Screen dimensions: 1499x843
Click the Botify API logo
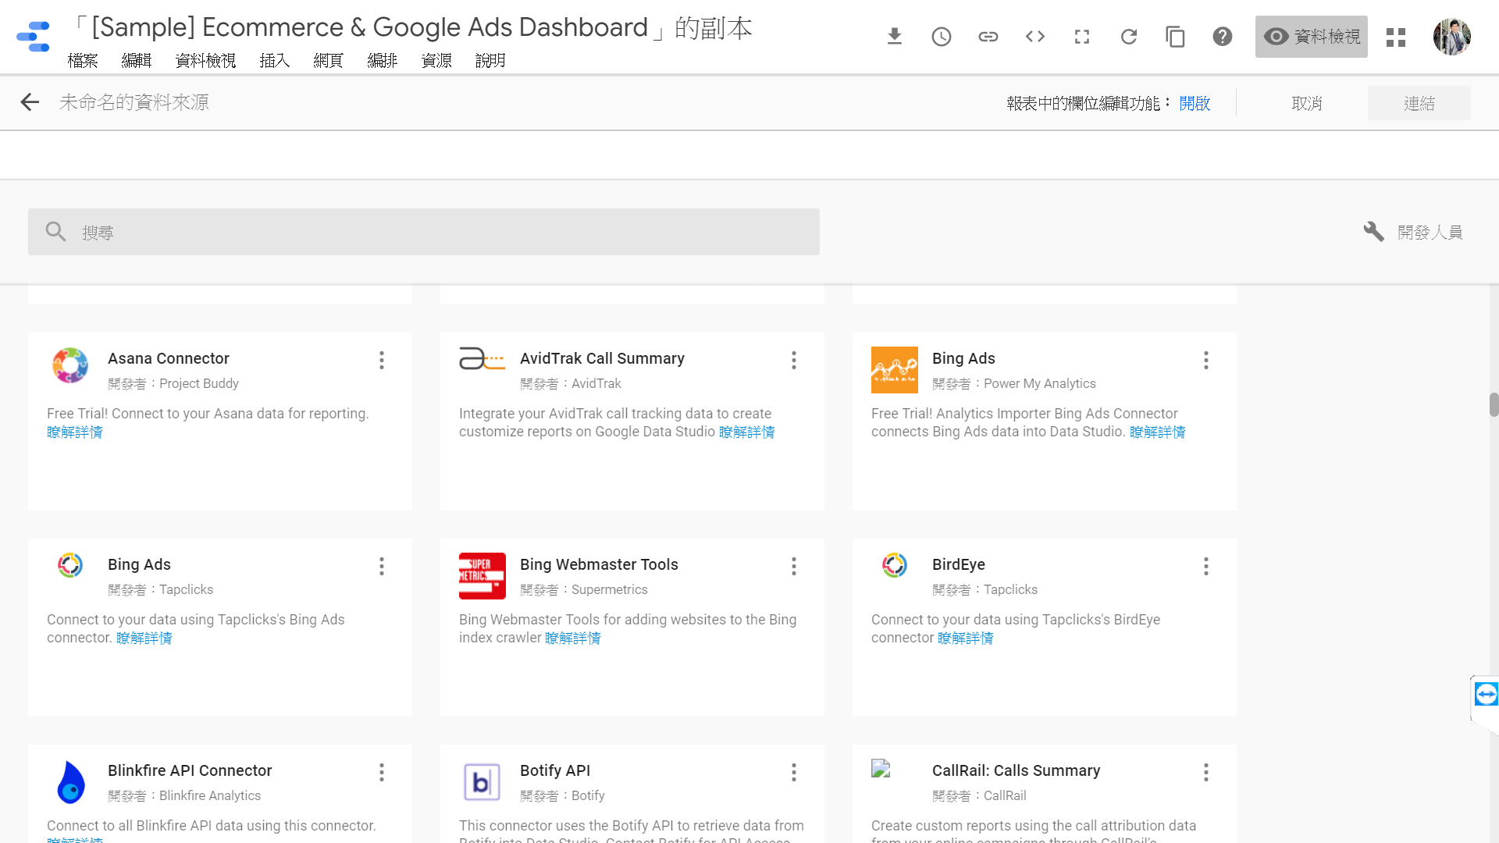pos(482,782)
